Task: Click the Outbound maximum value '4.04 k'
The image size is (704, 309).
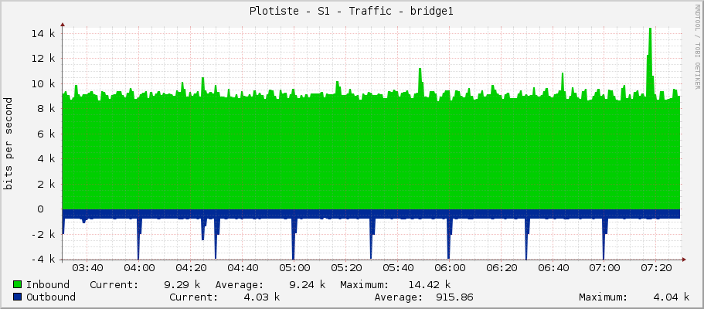Action: [x=671, y=297]
